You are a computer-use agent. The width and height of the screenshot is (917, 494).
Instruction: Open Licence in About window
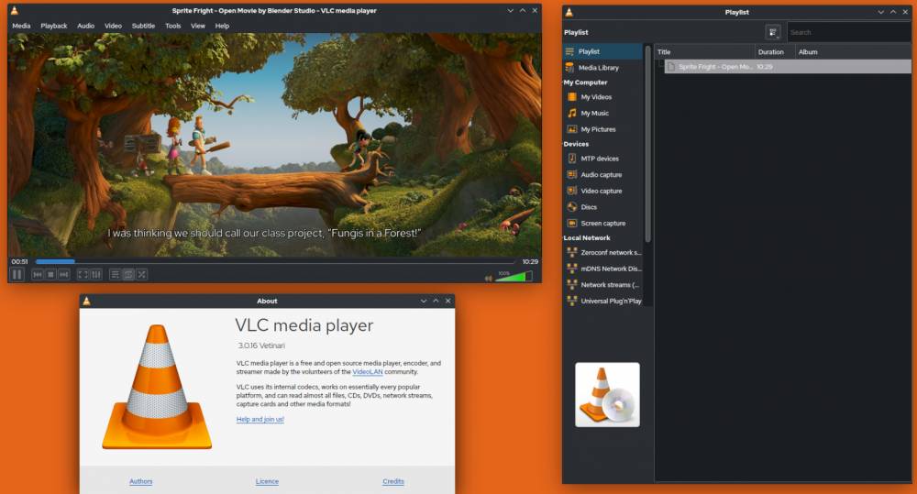click(267, 481)
